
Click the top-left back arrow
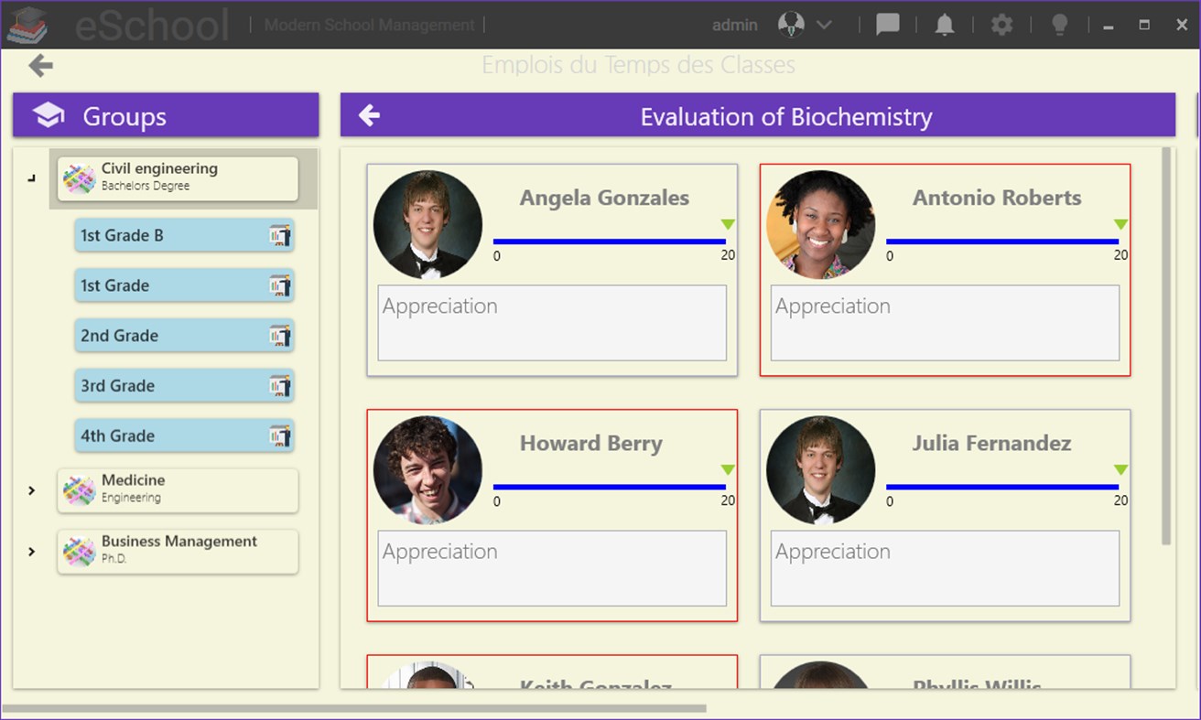tap(39, 65)
